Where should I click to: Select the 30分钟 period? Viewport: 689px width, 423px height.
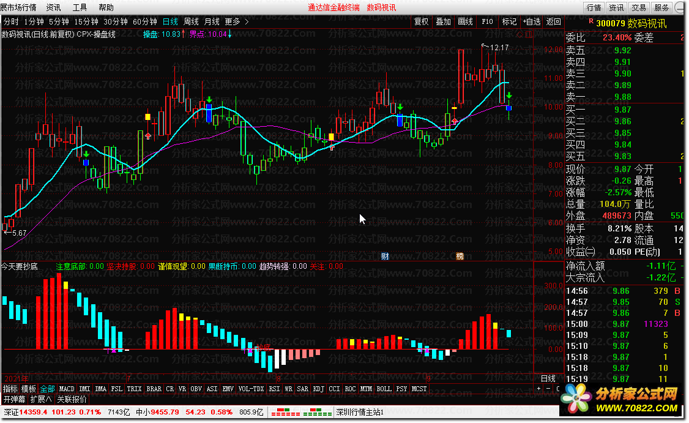[x=116, y=21]
